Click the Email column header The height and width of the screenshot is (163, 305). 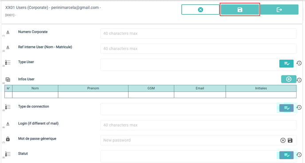[200, 88]
